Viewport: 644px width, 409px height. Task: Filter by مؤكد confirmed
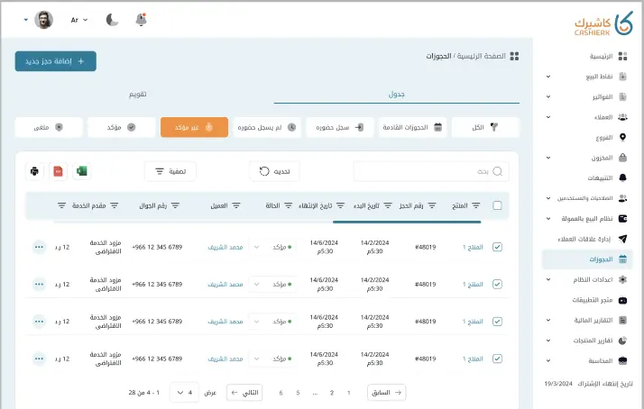(122, 127)
